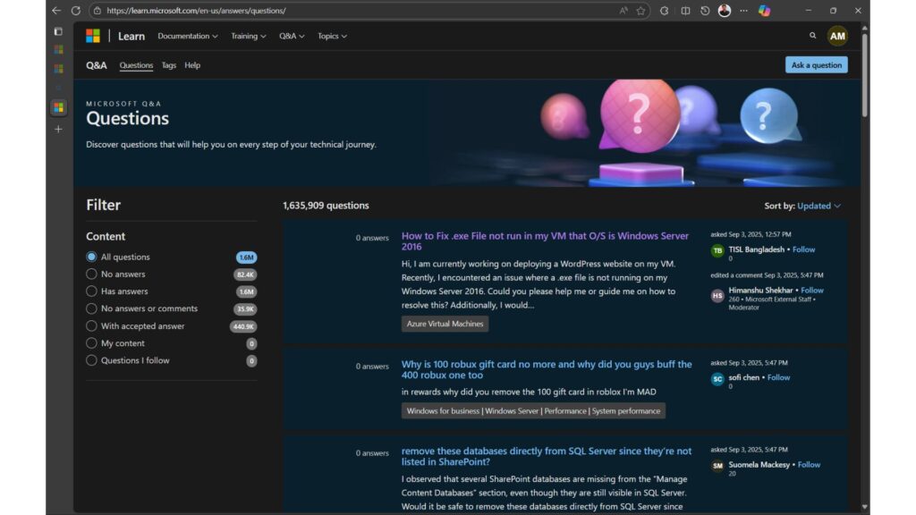Open the AM profile avatar menu
916x515 pixels.
pos(837,36)
